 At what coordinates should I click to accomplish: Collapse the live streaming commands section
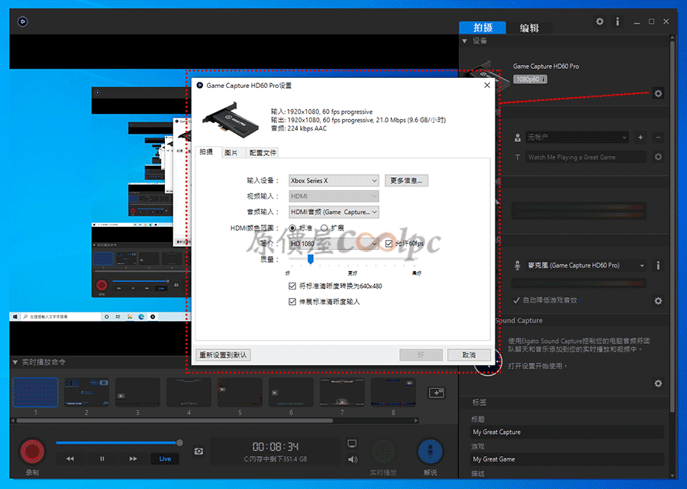click(15, 362)
